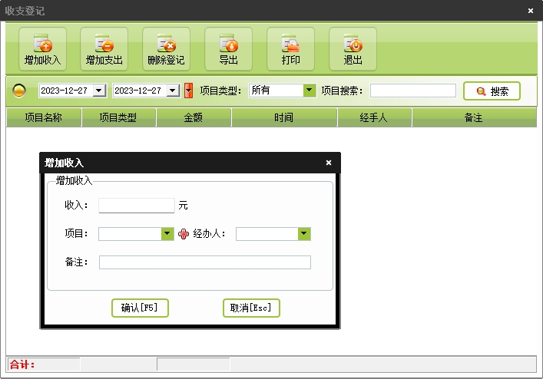Click the 搜索 search button
This screenshot has height=379, width=543.
click(492, 91)
